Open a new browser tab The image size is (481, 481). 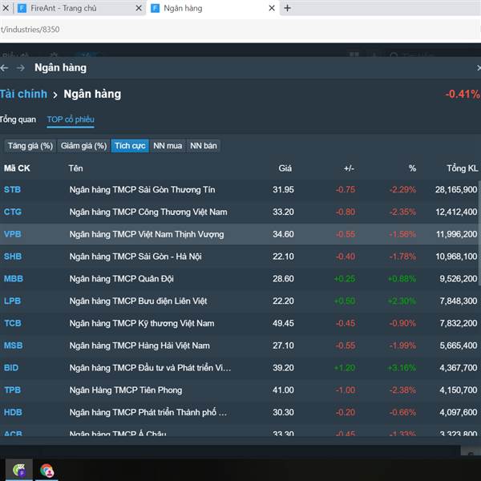(x=288, y=8)
